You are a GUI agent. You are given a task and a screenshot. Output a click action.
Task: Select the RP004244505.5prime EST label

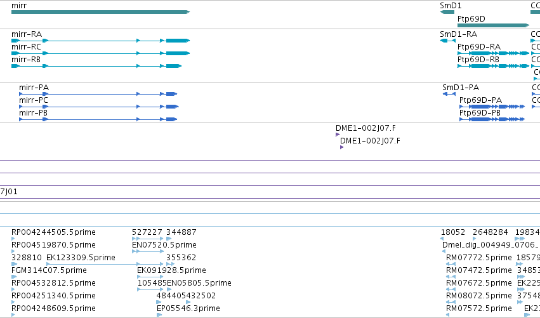point(53,232)
